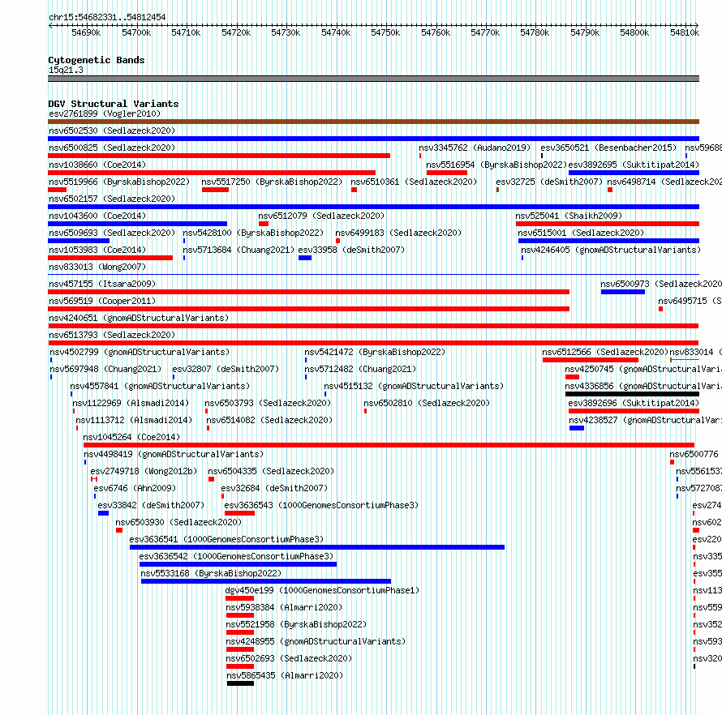Click the chr15:54682331..54812454 coordinate label

coord(107,17)
